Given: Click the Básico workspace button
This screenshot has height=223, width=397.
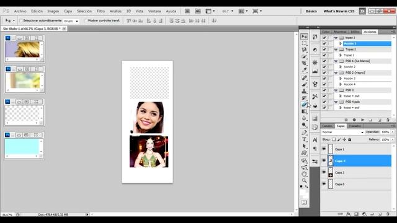Looking at the screenshot, I should click(x=311, y=11).
